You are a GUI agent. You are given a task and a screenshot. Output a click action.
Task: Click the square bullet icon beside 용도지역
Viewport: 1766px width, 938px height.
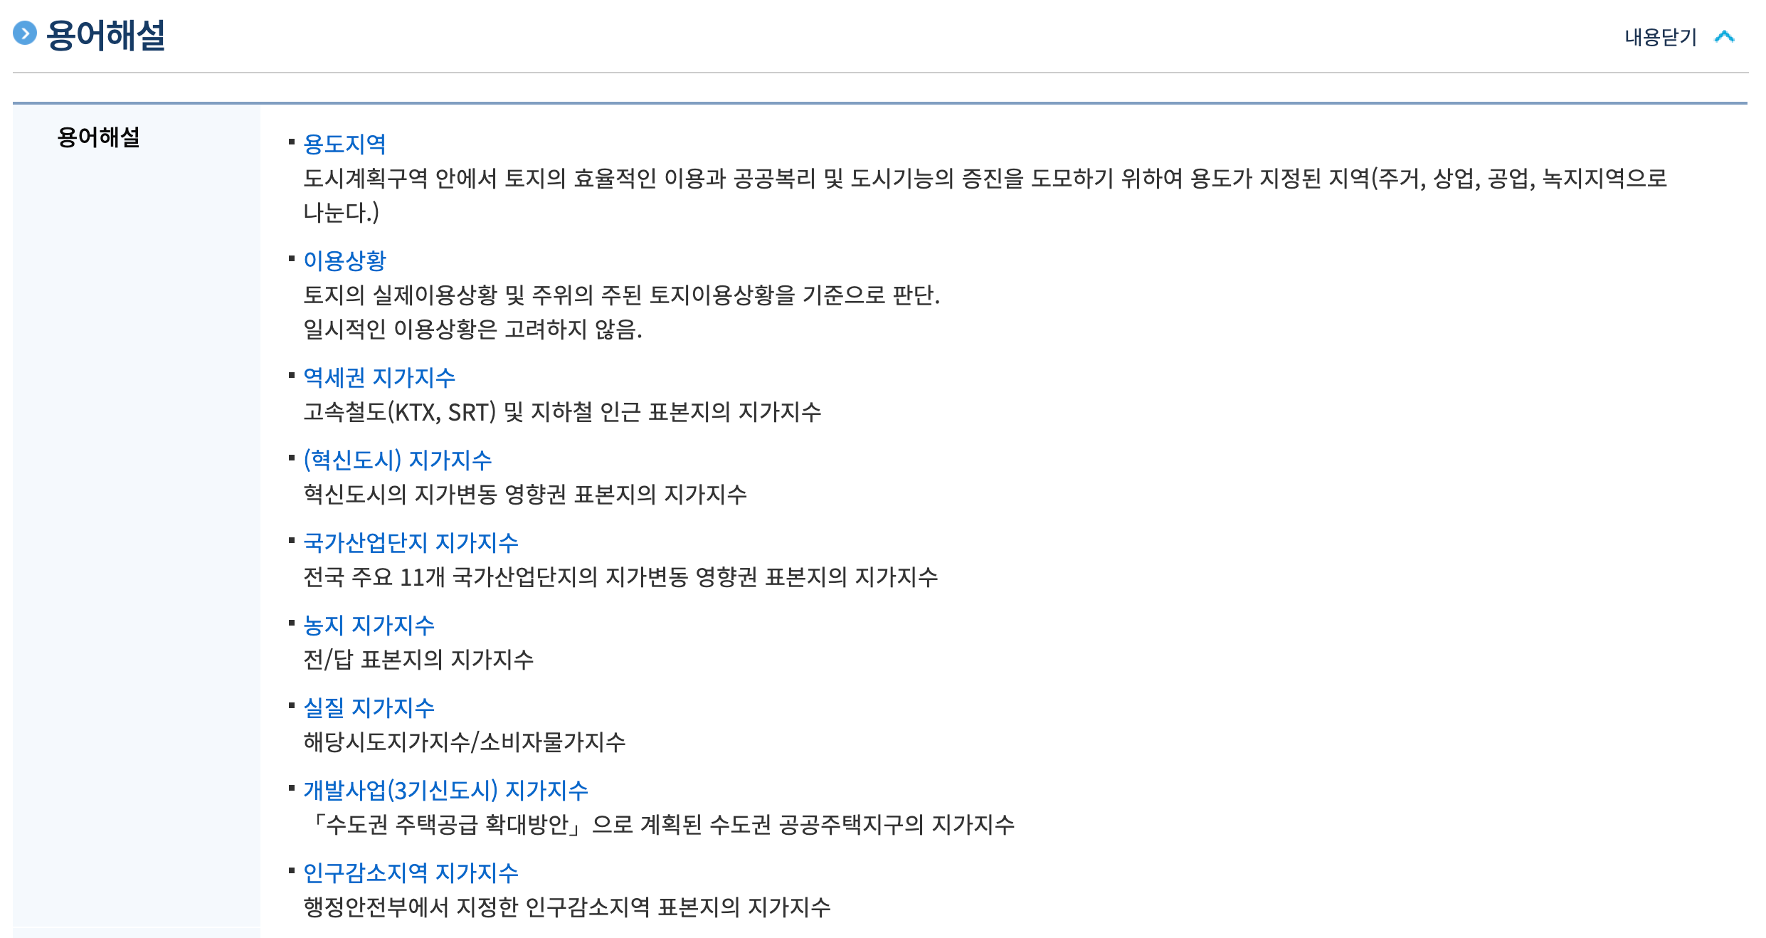pyautogui.click(x=290, y=139)
